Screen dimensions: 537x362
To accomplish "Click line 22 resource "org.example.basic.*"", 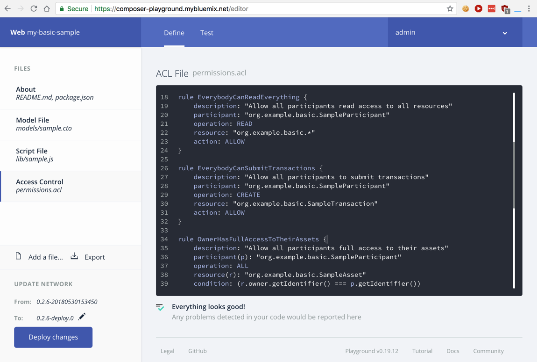I will [254, 132].
